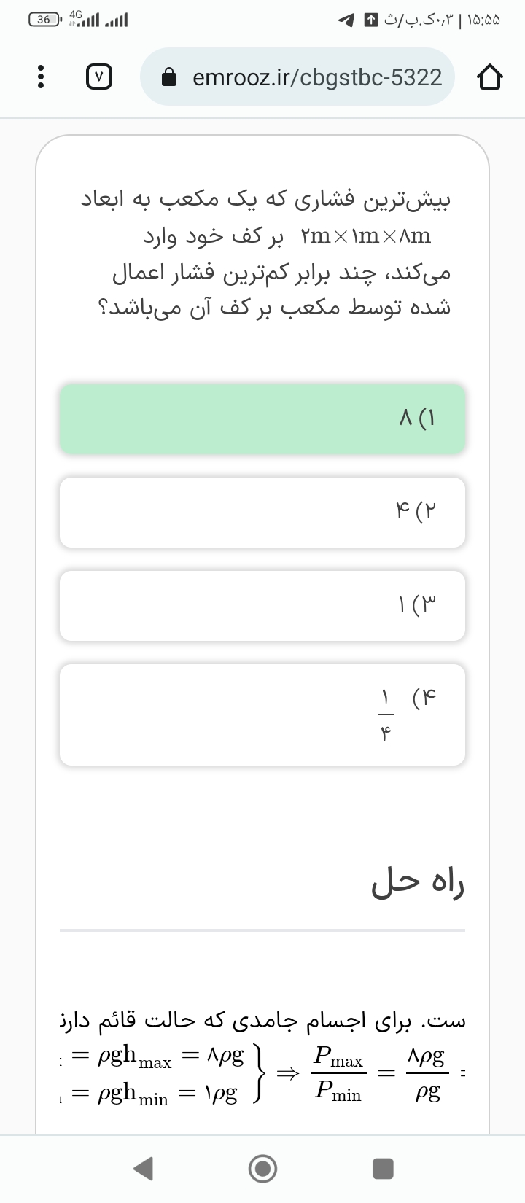Select answer option 2 with value ۴
Viewport: 525px width, 1203px height.
pyautogui.click(x=262, y=512)
